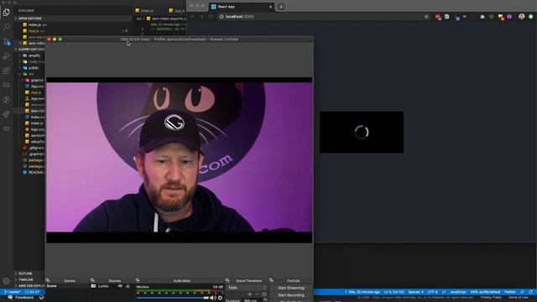Pop out the Audio Mixer dock icon in OBS

pos(138,280)
